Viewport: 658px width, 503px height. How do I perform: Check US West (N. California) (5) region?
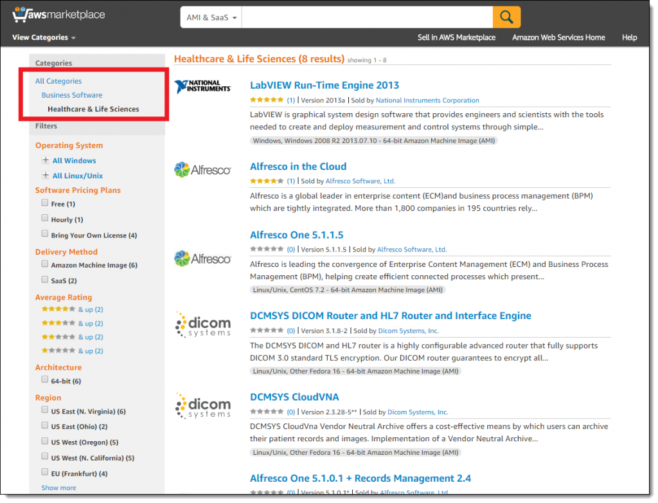tap(45, 456)
